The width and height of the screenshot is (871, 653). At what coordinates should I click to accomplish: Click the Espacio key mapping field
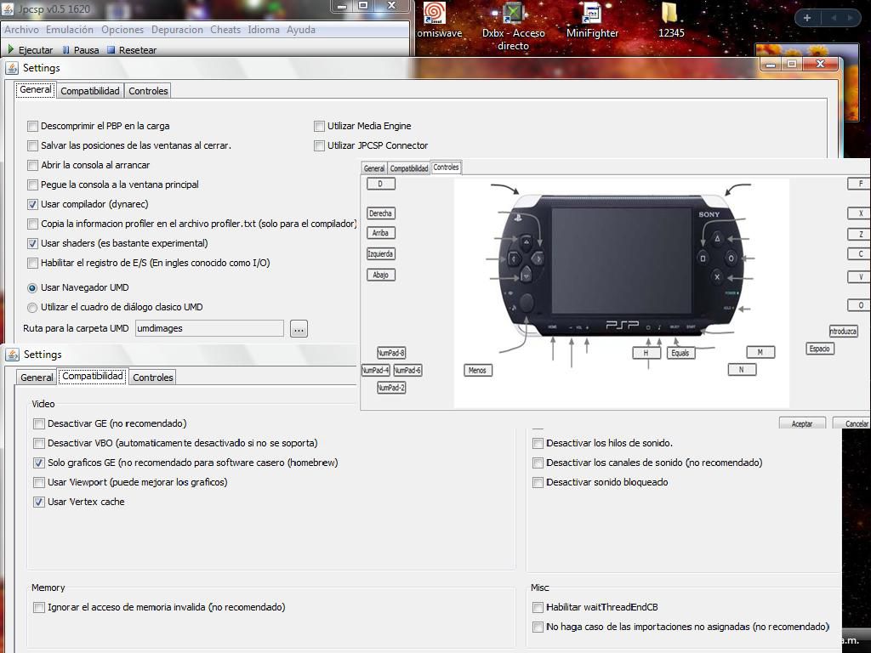pyautogui.click(x=820, y=349)
